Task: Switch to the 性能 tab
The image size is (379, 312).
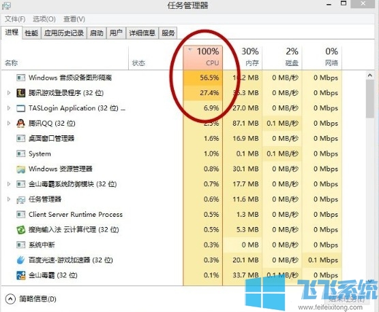Action: point(31,33)
